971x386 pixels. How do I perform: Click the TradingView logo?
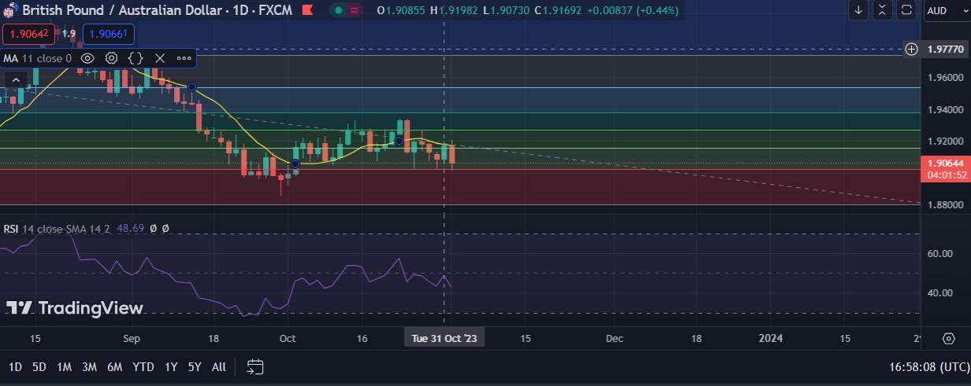76,308
